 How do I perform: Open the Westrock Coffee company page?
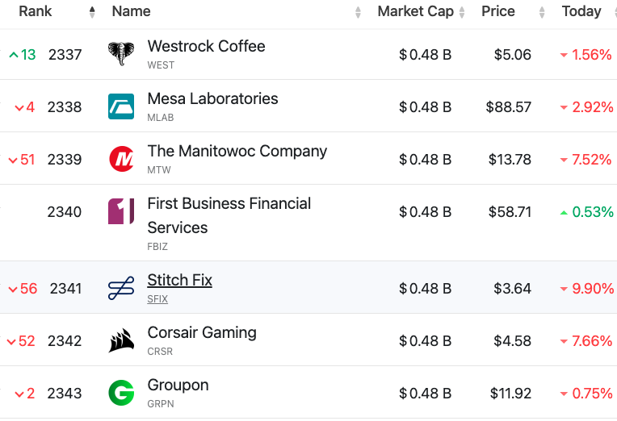point(206,46)
